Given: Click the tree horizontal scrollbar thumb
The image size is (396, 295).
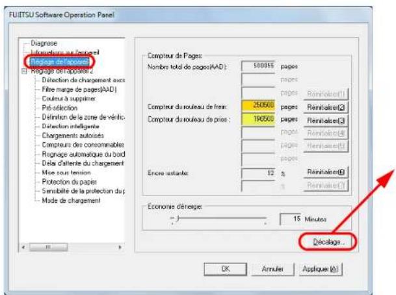Looking at the screenshot, I should pyautogui.click(x=48, y=247).
